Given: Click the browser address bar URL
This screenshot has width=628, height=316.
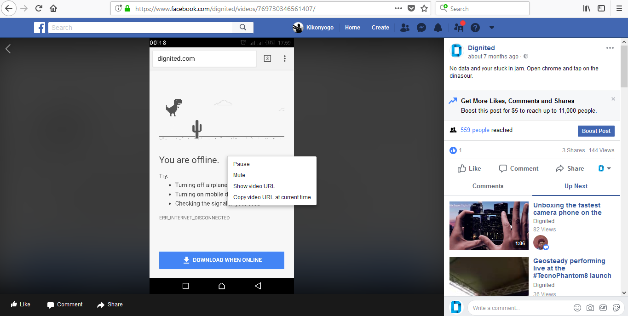Looking at the screenshot, I should click(225, 8).
